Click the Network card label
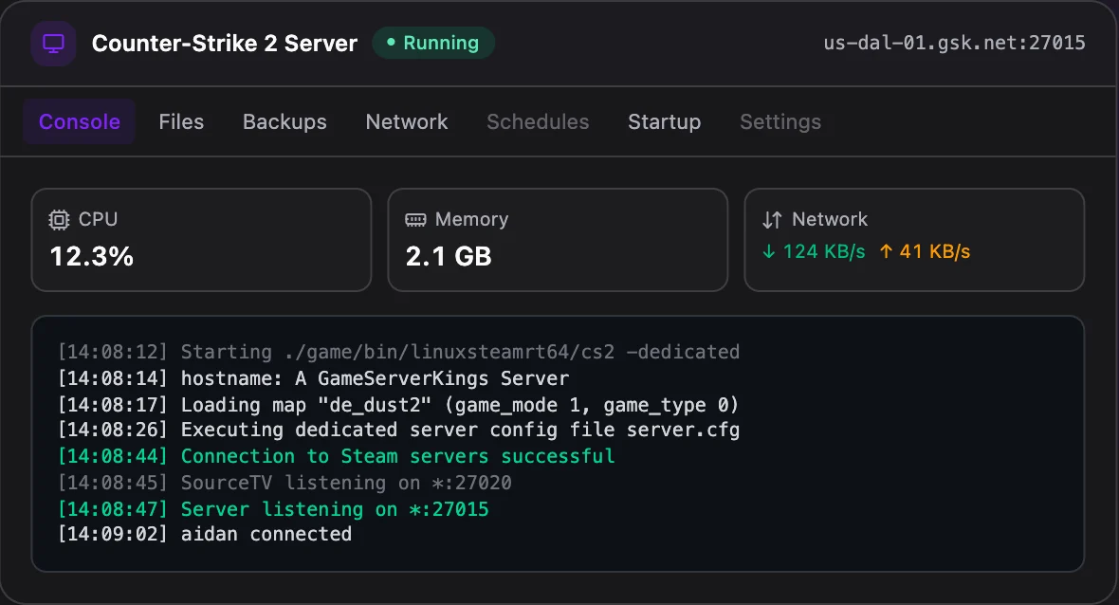This screenshot has width=1119, height=605. coord(830,220)
